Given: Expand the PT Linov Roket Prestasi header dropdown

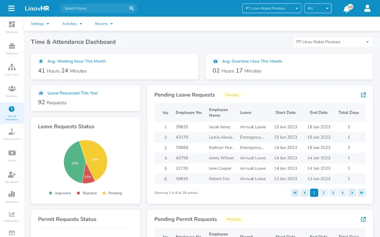Looking at the screenshot, I should (272, 8).
